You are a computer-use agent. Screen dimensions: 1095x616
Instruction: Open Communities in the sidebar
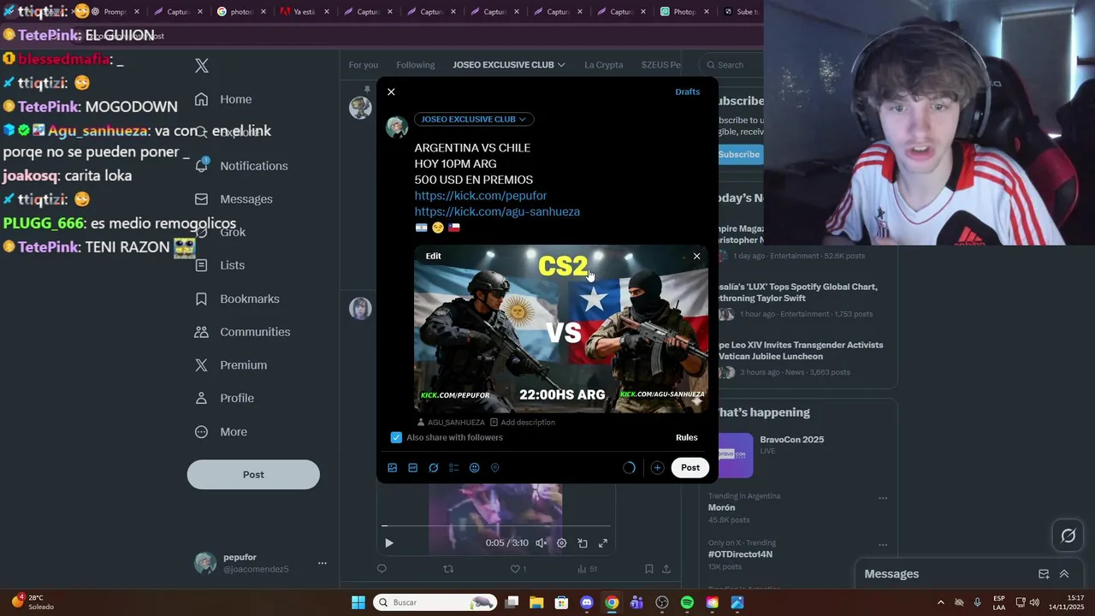click(x=242, y=332)
